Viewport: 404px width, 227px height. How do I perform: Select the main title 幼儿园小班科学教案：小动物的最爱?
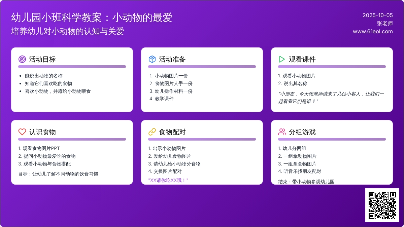(92, 17)
